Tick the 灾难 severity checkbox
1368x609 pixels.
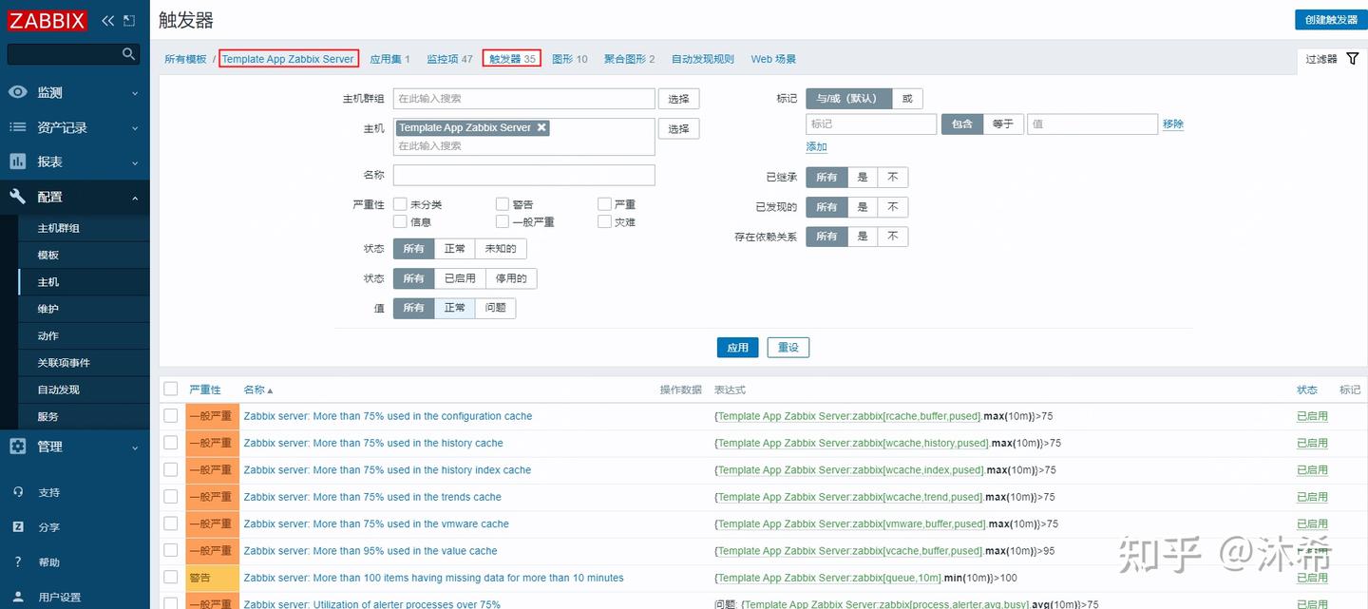605,221
